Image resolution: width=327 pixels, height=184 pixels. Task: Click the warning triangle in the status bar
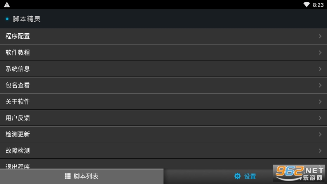(x=7, y=5)
